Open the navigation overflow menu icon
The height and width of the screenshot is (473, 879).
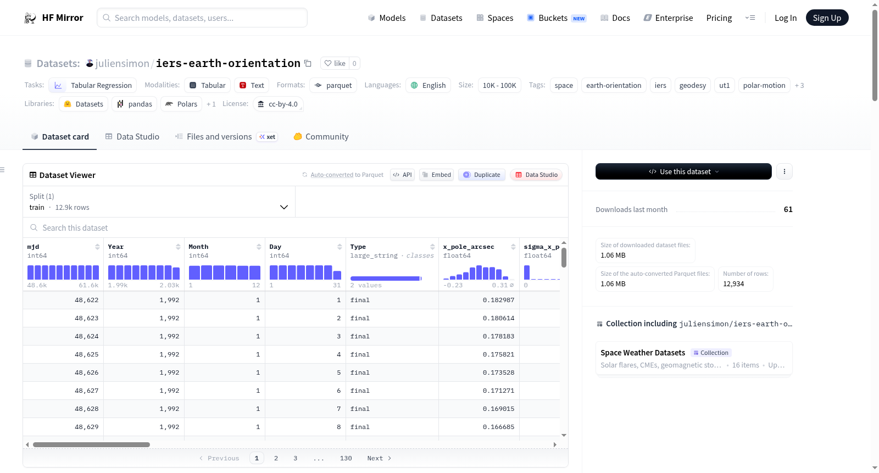pos(750,18)
